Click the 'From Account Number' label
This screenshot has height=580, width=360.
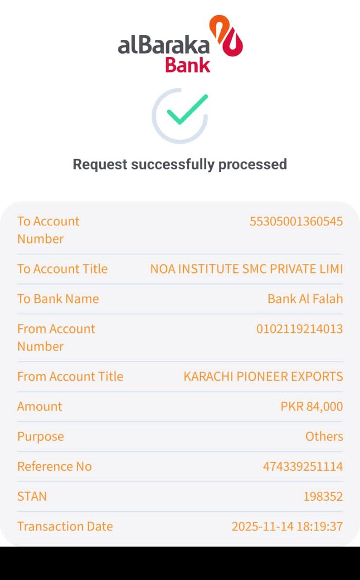click(56, 337)
